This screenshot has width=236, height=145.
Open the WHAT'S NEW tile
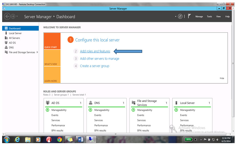coord(52,58)
